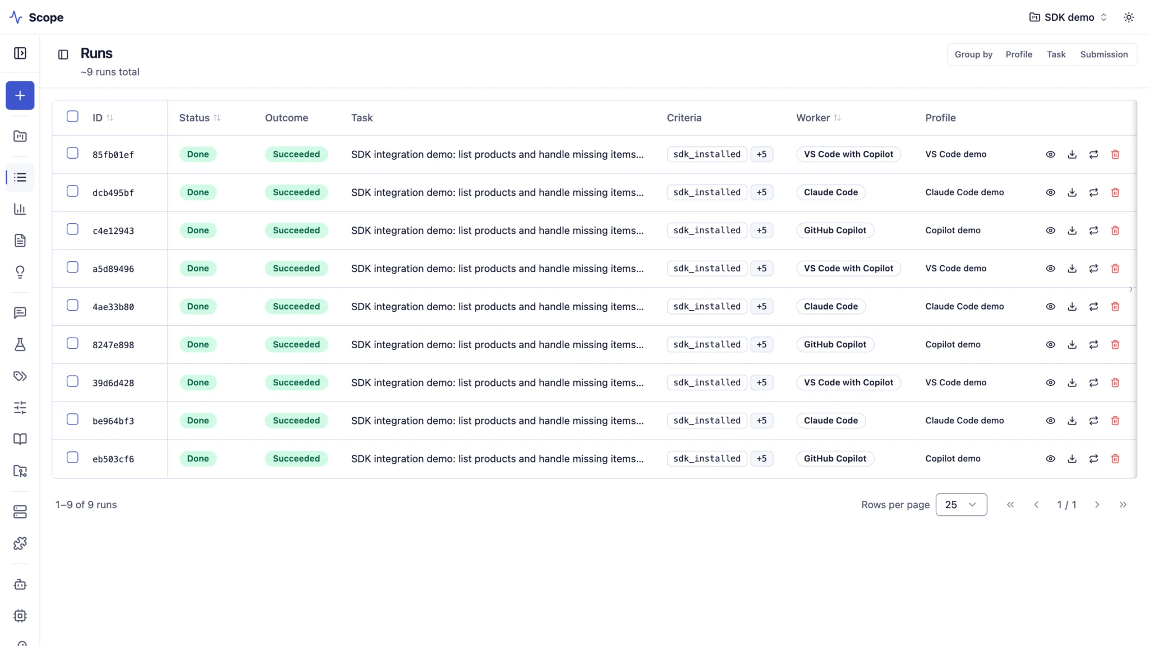Open the sliders settings sidebar icon
Screen dimensions: 1149x646
coord(20,408)
